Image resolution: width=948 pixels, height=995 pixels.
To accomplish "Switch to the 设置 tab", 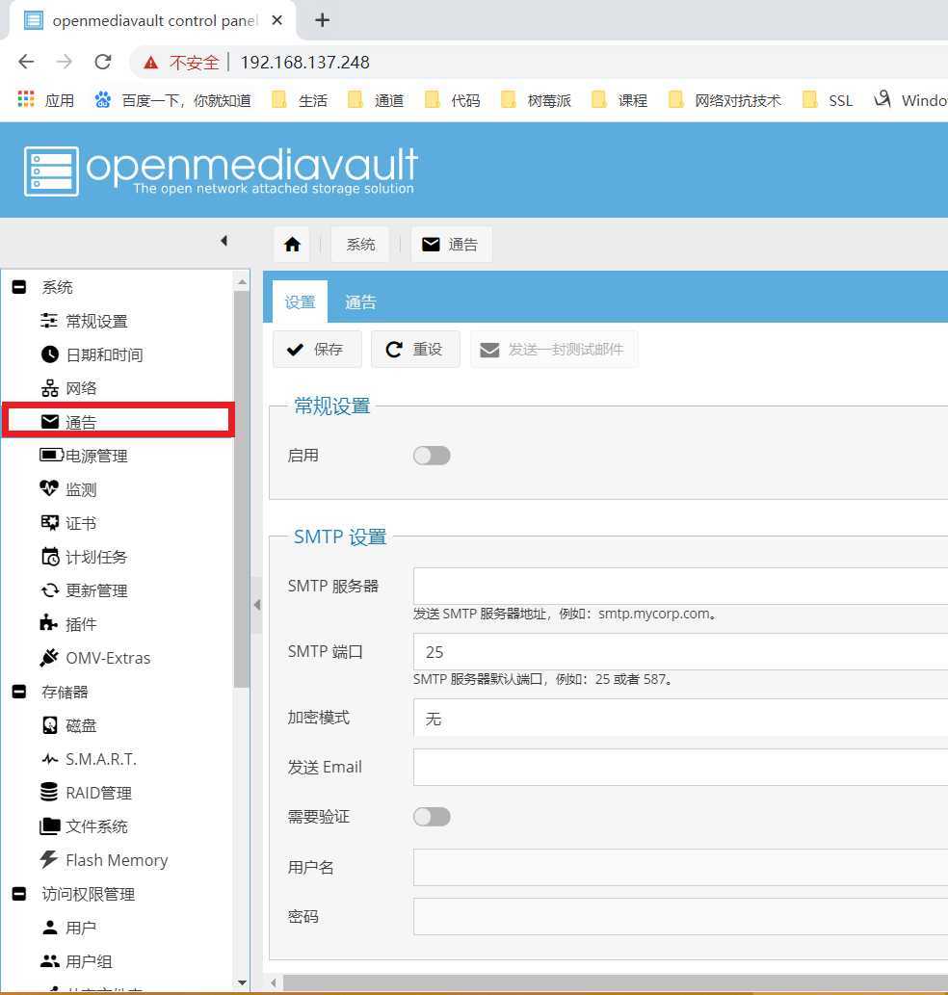I will click(301, 302).
